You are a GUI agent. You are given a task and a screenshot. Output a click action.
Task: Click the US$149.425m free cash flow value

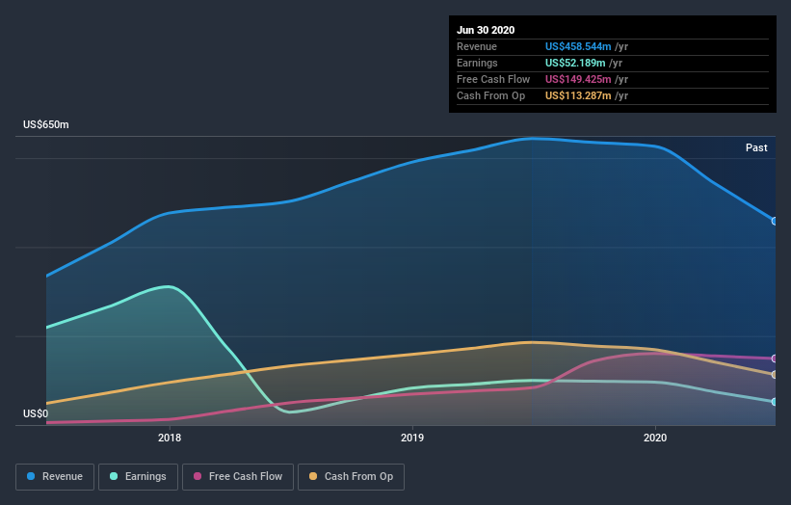(x=578, y=79)
